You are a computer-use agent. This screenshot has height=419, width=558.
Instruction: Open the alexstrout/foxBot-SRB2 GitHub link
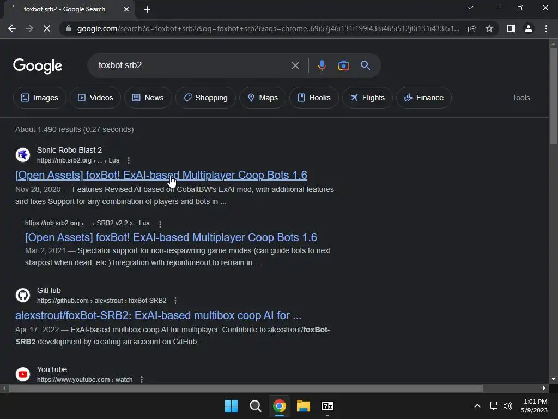pyautogui.click(x=159, y=315)
